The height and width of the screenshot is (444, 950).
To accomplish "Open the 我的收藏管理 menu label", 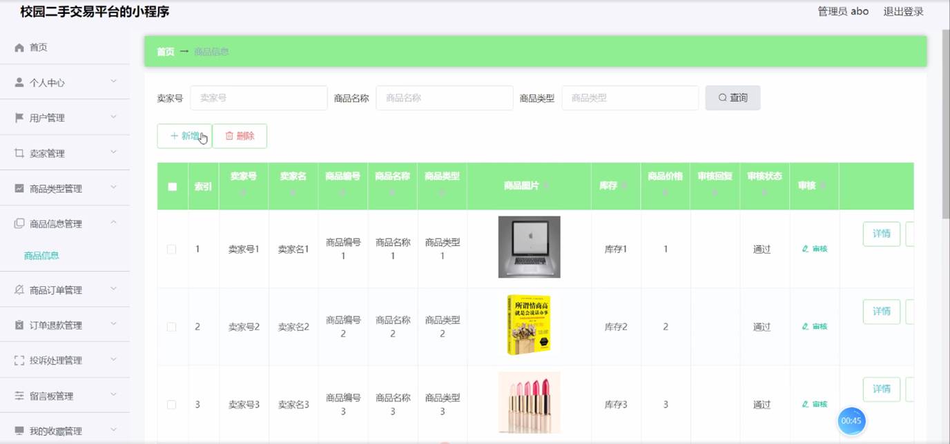I will [56, 432].
